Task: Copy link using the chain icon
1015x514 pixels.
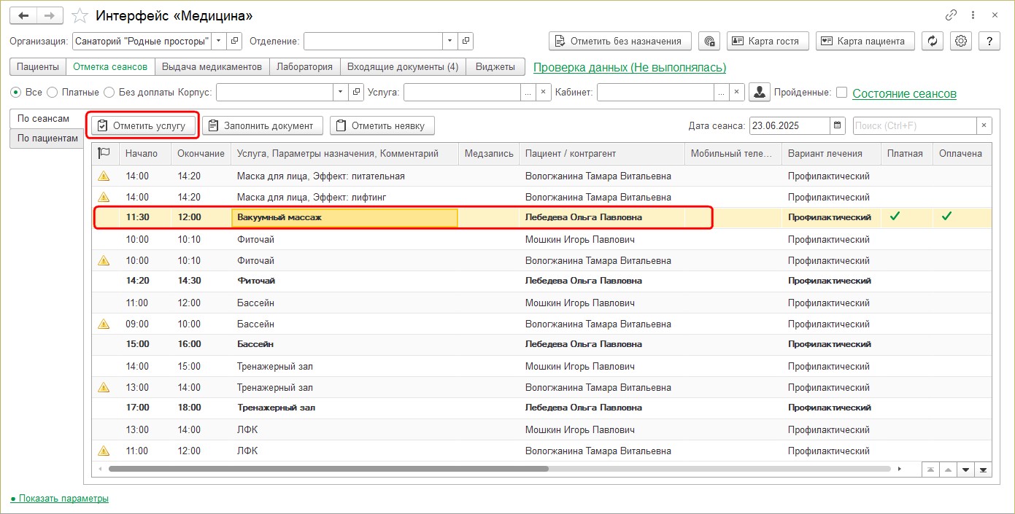Action: (x=951, y=15)
